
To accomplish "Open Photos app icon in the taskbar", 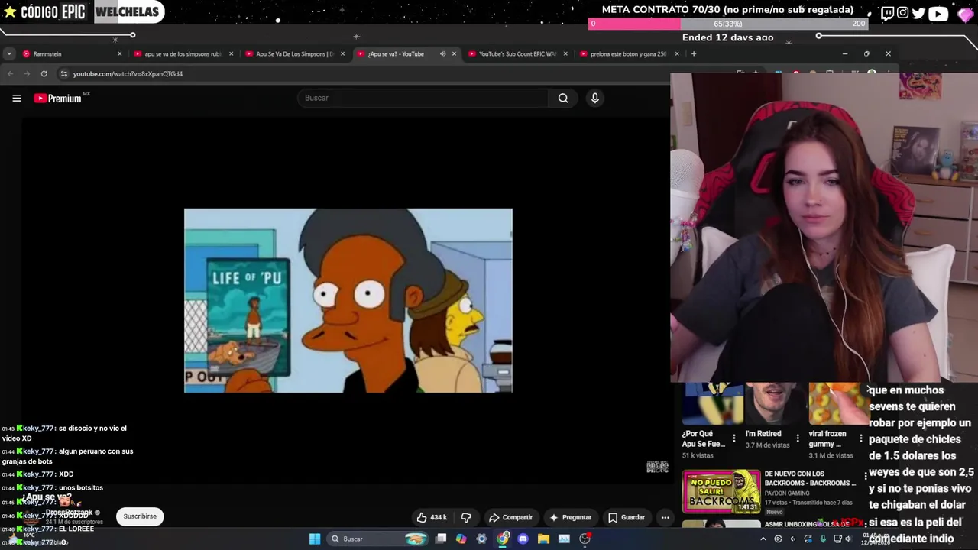I will point(564,539).
